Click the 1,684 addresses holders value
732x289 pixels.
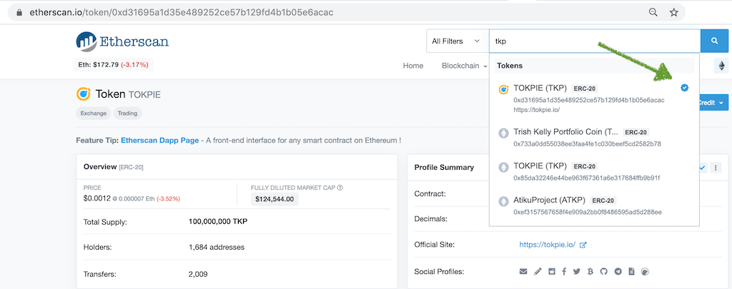click(x=216, y=247)
